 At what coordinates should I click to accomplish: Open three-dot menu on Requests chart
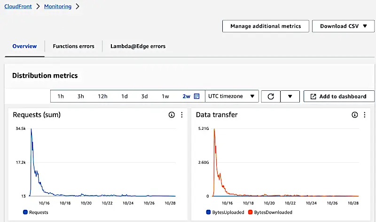point(181,115)
